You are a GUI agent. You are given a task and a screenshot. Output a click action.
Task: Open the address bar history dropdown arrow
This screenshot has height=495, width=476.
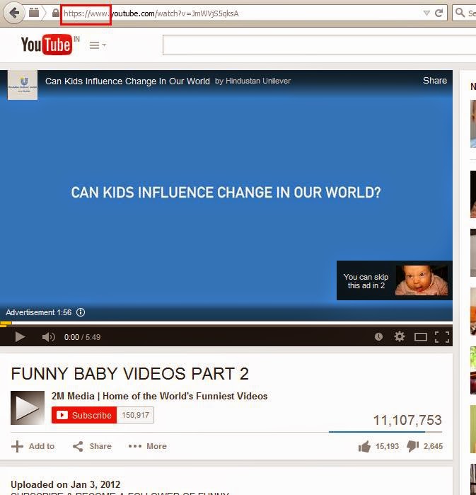point(426,13)
